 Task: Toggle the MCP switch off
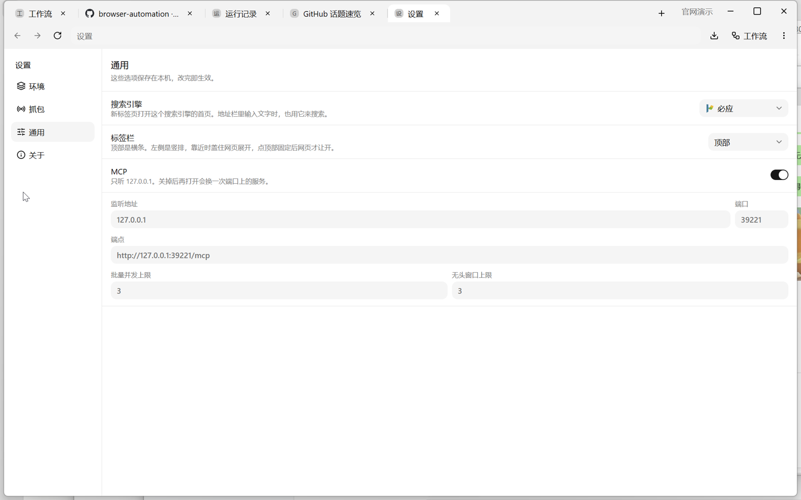779,175
